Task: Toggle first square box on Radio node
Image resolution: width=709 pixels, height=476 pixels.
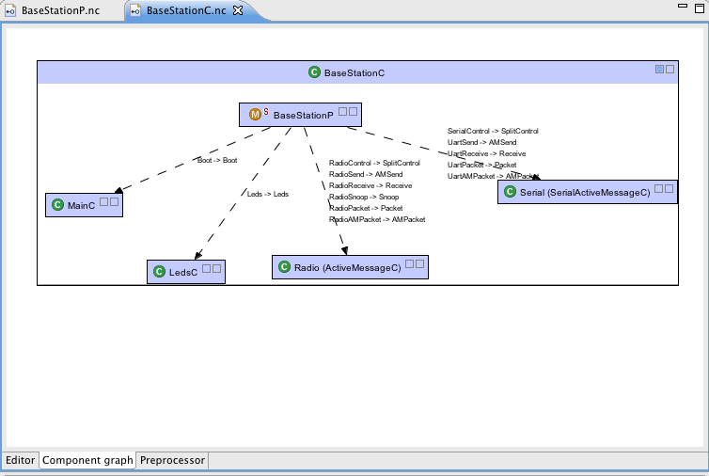Action: tap(410, 263)
